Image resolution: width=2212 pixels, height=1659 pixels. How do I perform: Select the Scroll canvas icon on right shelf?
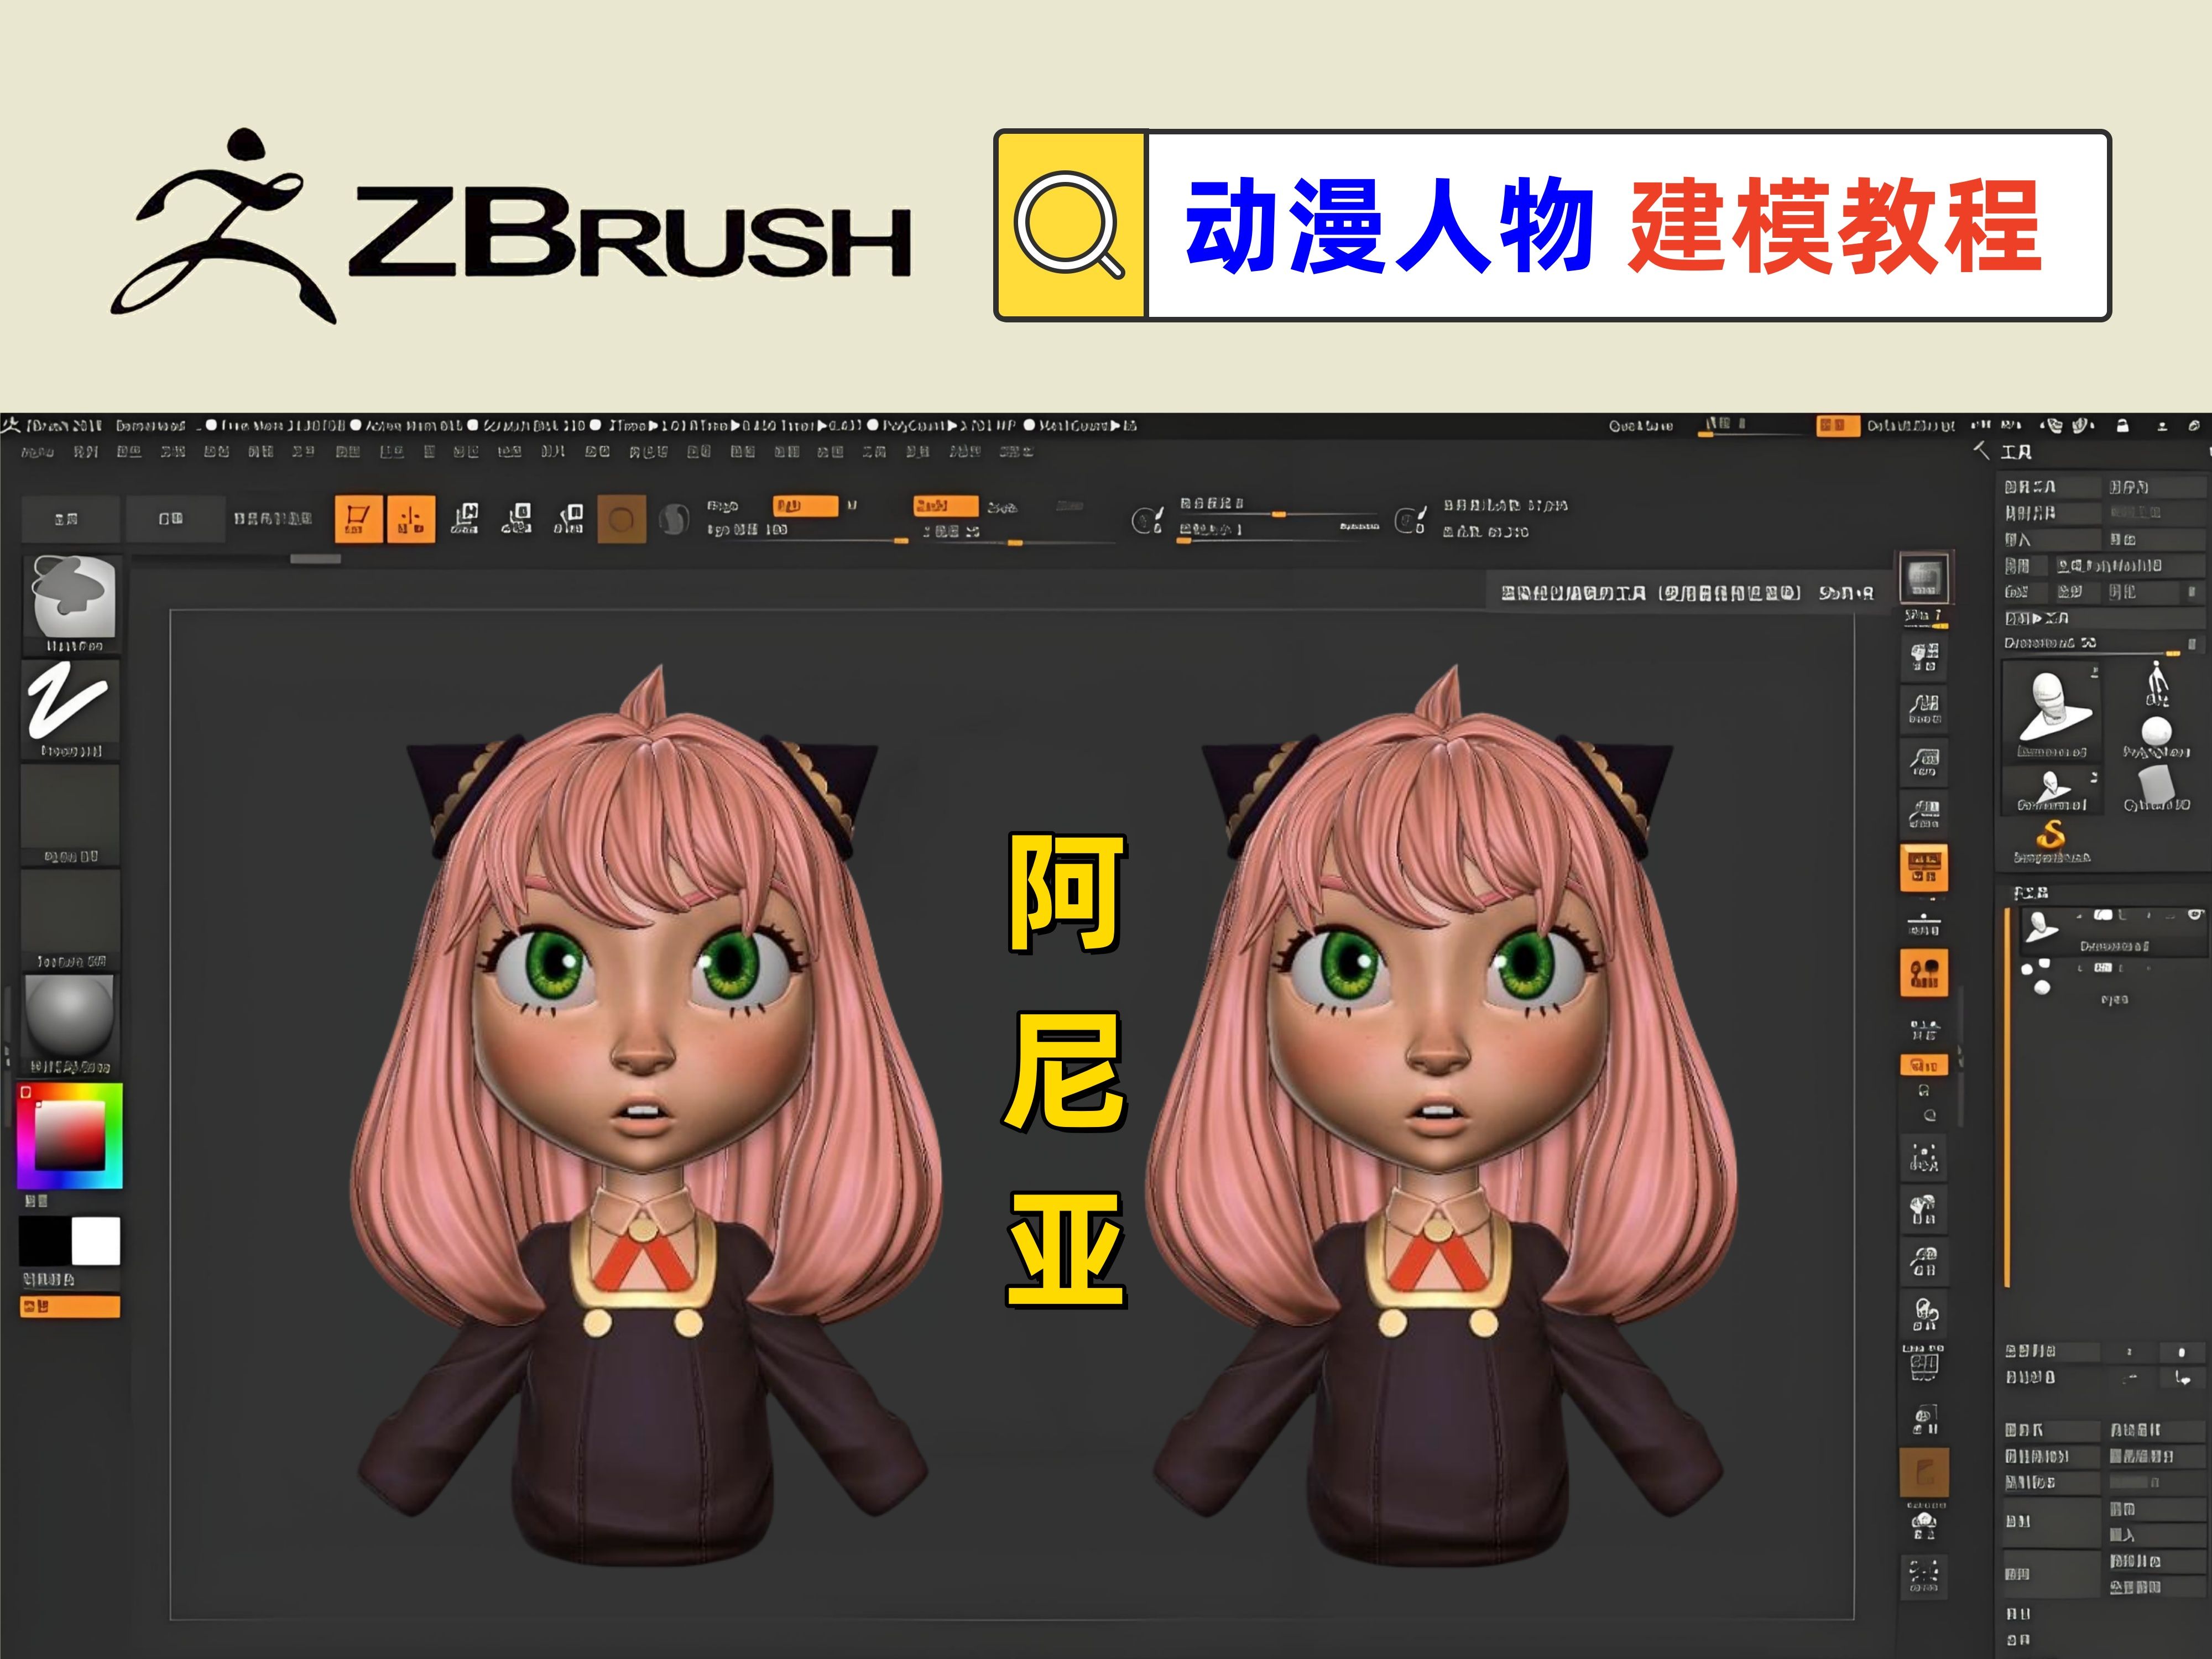[x=1924, y=657]
